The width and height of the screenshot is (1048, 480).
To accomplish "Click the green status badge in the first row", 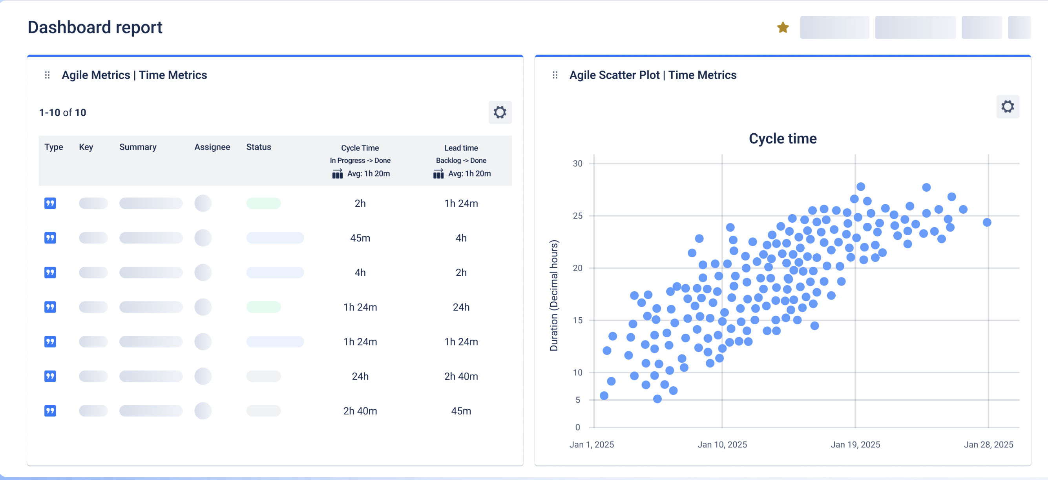I will point(263,203).
